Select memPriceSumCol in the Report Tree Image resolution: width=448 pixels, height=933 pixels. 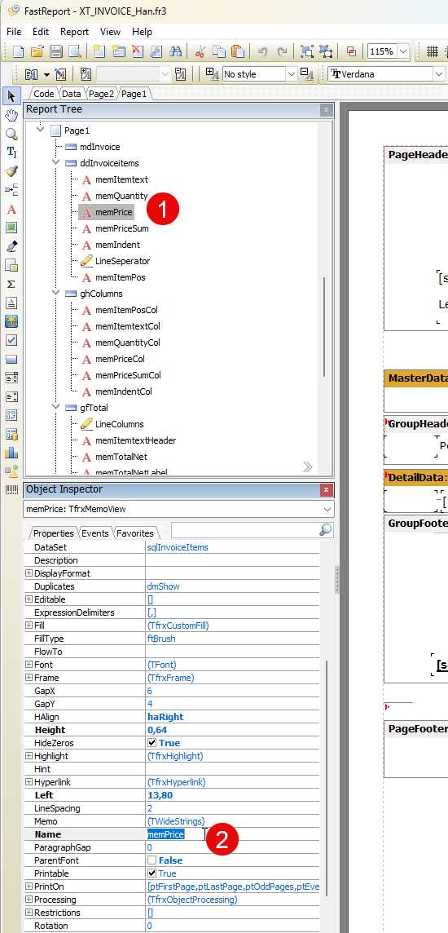point(128,375)
